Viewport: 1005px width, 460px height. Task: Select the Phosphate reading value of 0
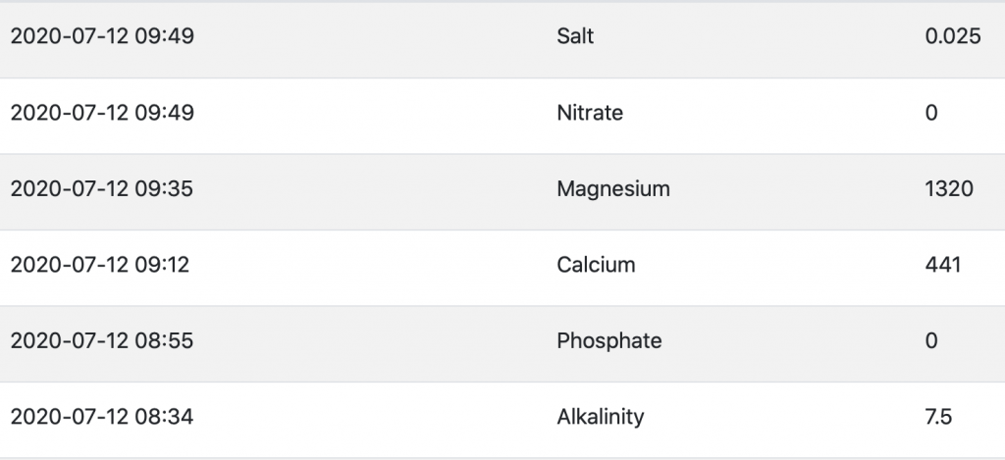[931, 341]
